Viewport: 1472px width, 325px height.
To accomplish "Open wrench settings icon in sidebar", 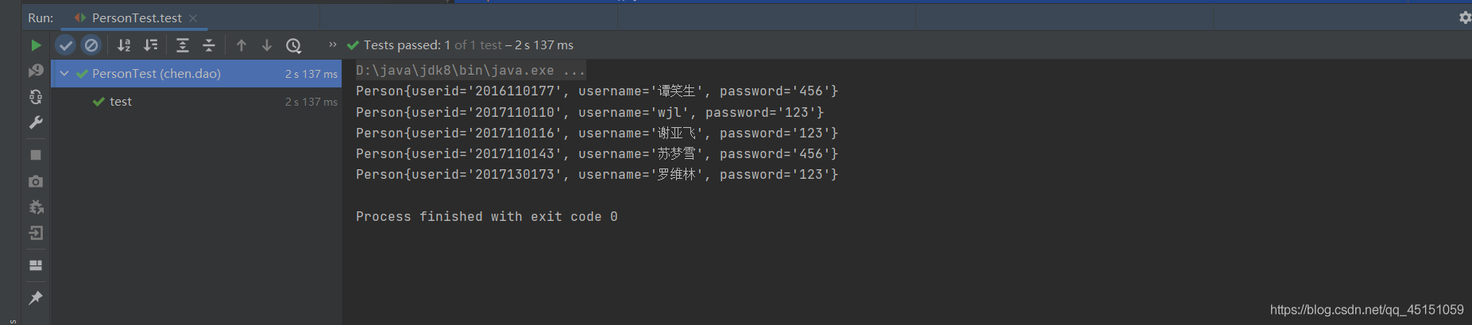I will 36,122.
